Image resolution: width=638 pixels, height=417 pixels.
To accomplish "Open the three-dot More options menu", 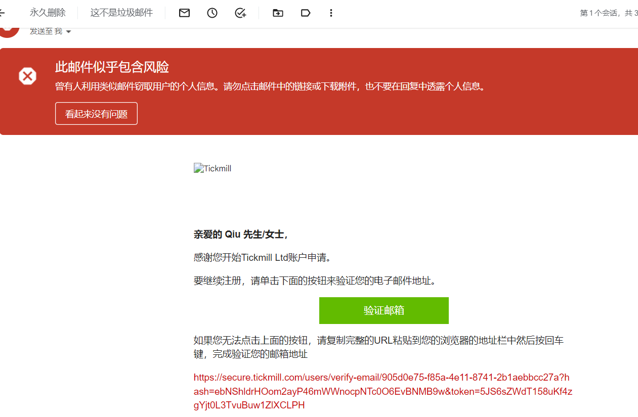I will click(331, 13).
